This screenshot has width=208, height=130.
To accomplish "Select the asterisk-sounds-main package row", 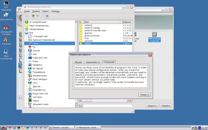I will click(x=106, y=31).
